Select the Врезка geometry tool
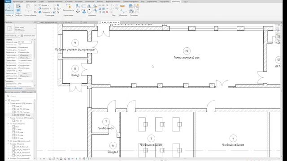Viewport: 287px width, 161px height. (44, 5)
